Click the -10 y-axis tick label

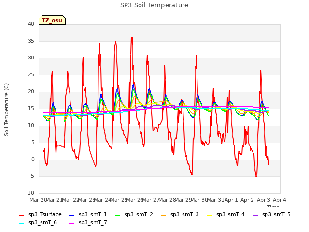tap(30, 193)
